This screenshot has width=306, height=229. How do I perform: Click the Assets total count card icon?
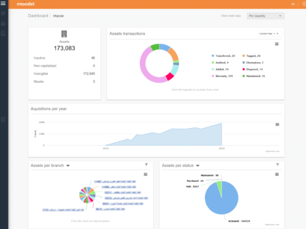click(64, 34)
